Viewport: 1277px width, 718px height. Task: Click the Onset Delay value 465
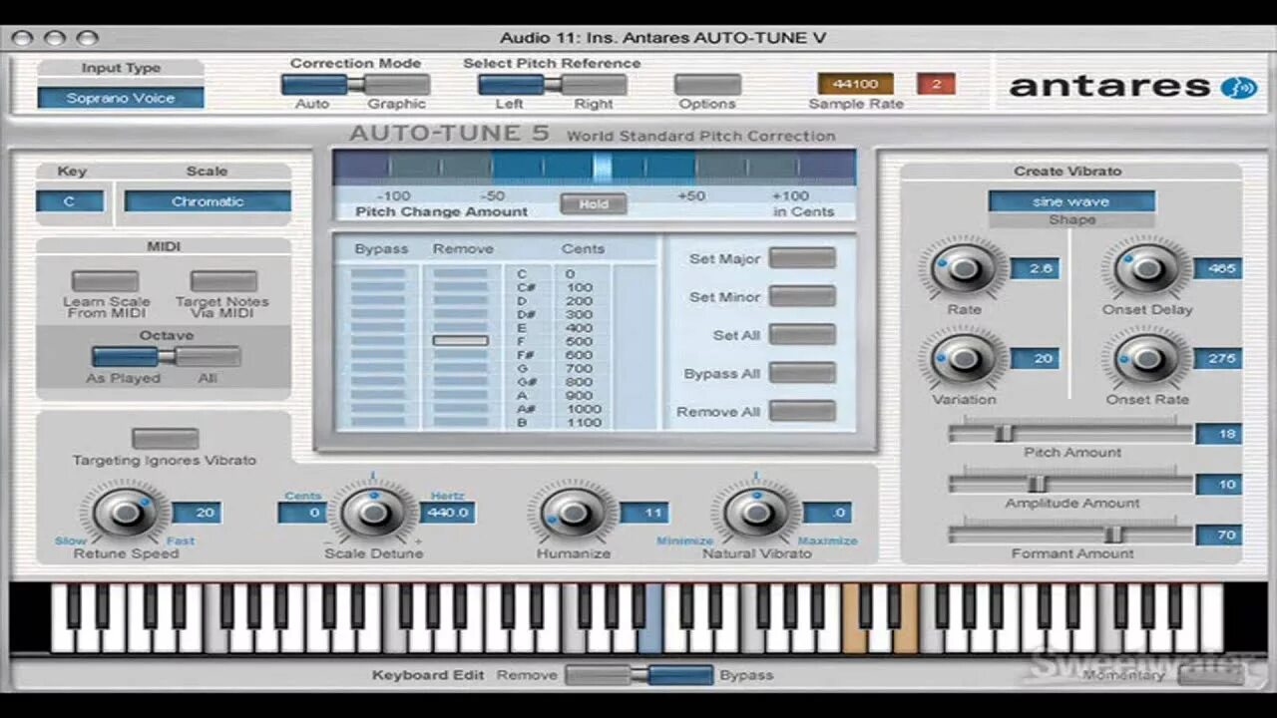click(1218, 268)
